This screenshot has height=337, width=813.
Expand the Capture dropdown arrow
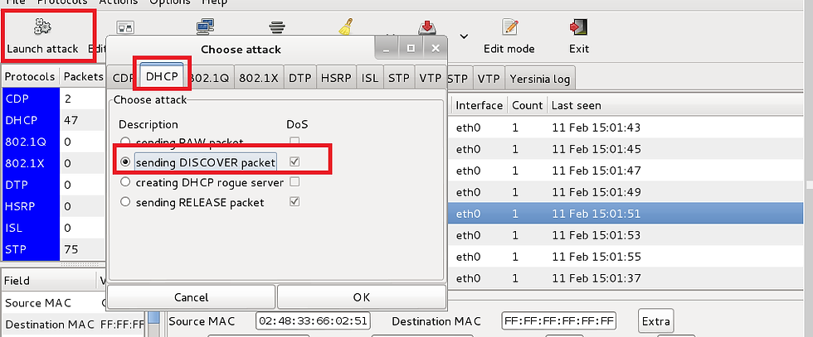(464, 36)
